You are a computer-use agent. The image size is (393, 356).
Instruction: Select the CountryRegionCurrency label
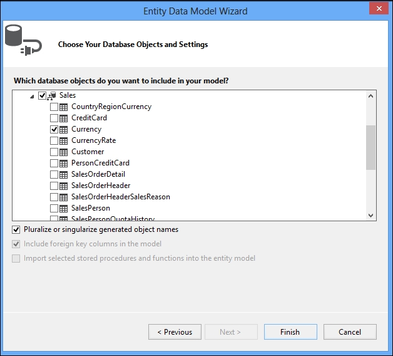pos(111,107)
